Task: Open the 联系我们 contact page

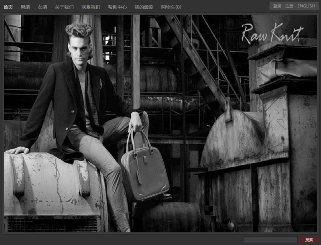Action: coord(91,7)
